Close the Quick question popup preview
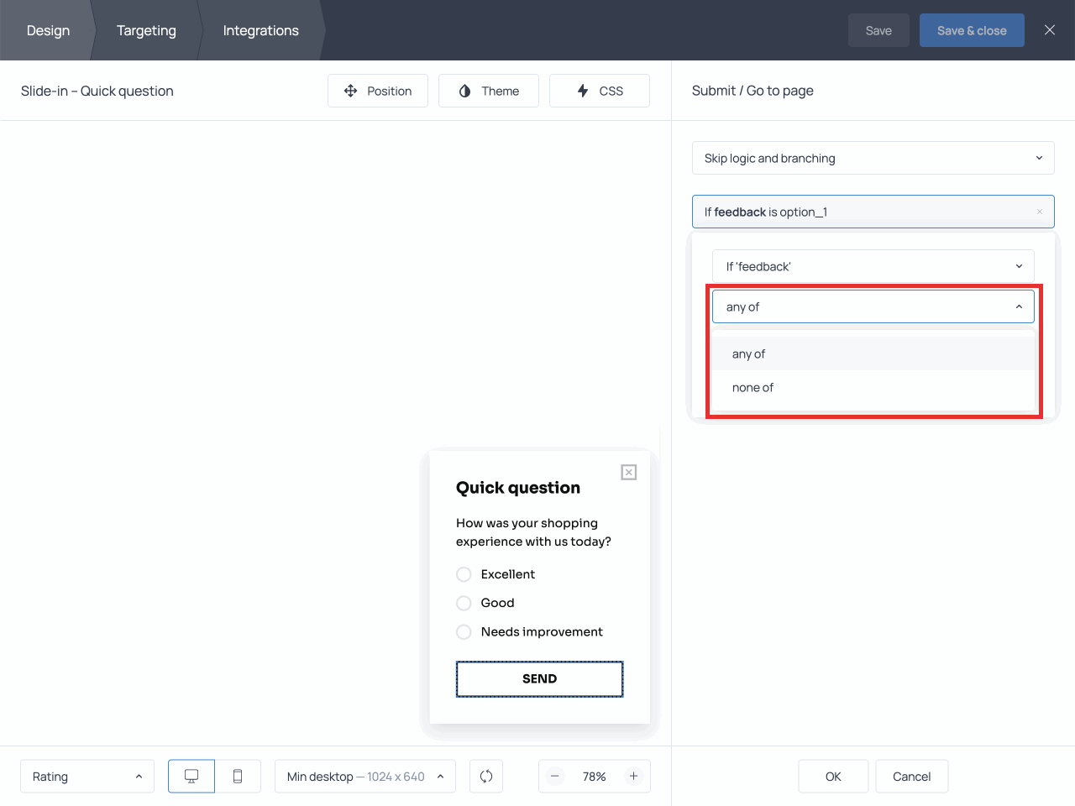This screenshot has width=1075, height=806. [x=628, y=473]
